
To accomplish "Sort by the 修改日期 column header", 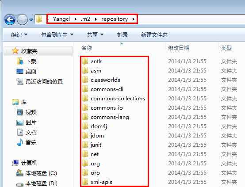I will coord(179,48).
